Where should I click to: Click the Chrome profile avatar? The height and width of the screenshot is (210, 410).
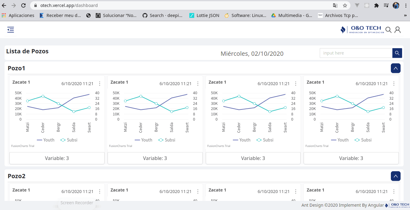pos(396,5)
